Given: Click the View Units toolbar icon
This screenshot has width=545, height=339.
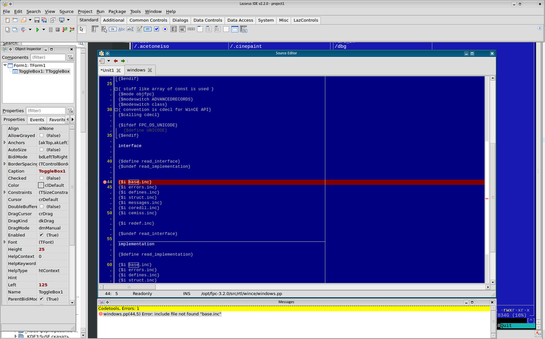Looking at the screenshot, I should 7,29.
